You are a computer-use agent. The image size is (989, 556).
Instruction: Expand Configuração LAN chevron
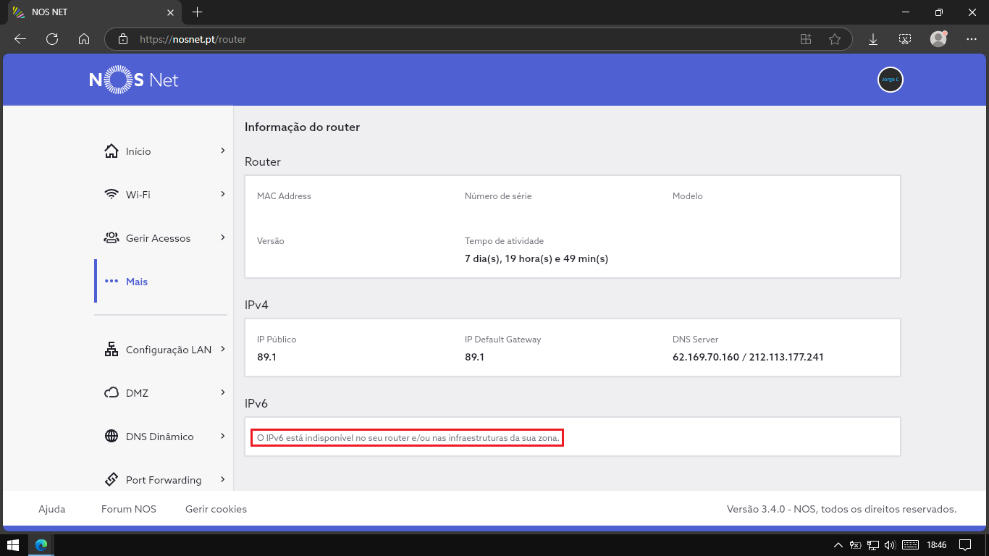click(223, 349)
